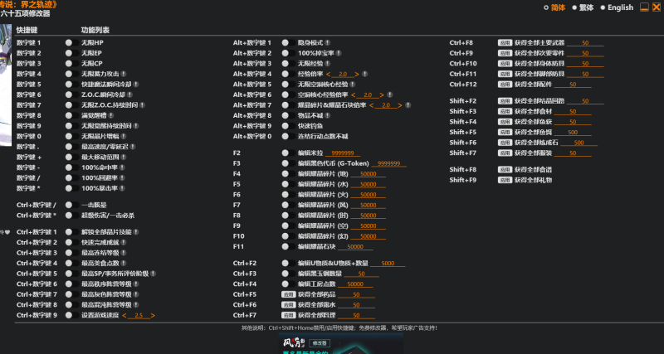This screenshot has height=354, width=664.
Task: Click 应用 button for 获得全部食材
Action: coord(505,111)
